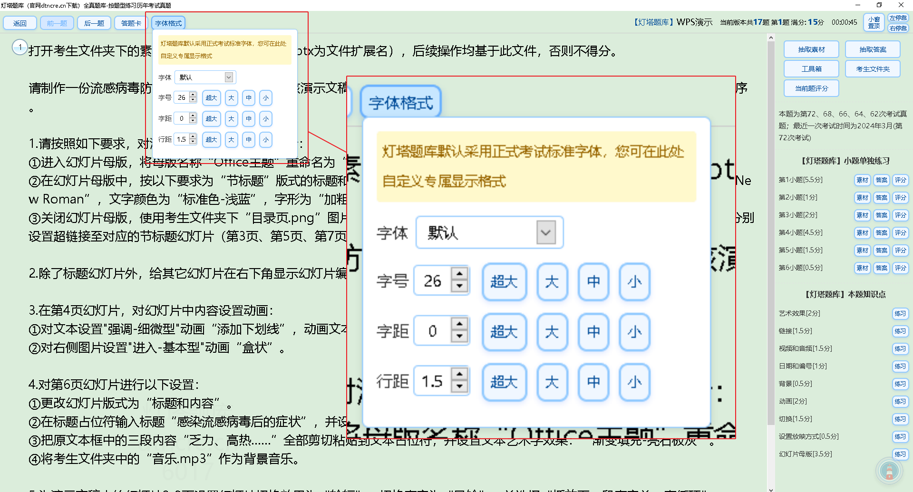The height and width of the screenshot is (492, 913).
Task: Click the 返回 button
Action: tap(20, 23)
